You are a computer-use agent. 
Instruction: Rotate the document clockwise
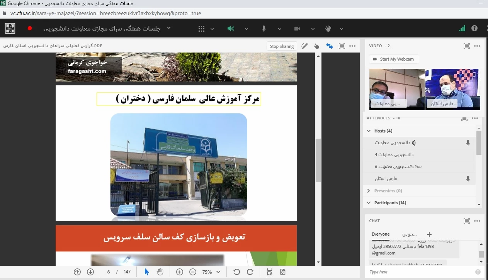tap(250, 272)
